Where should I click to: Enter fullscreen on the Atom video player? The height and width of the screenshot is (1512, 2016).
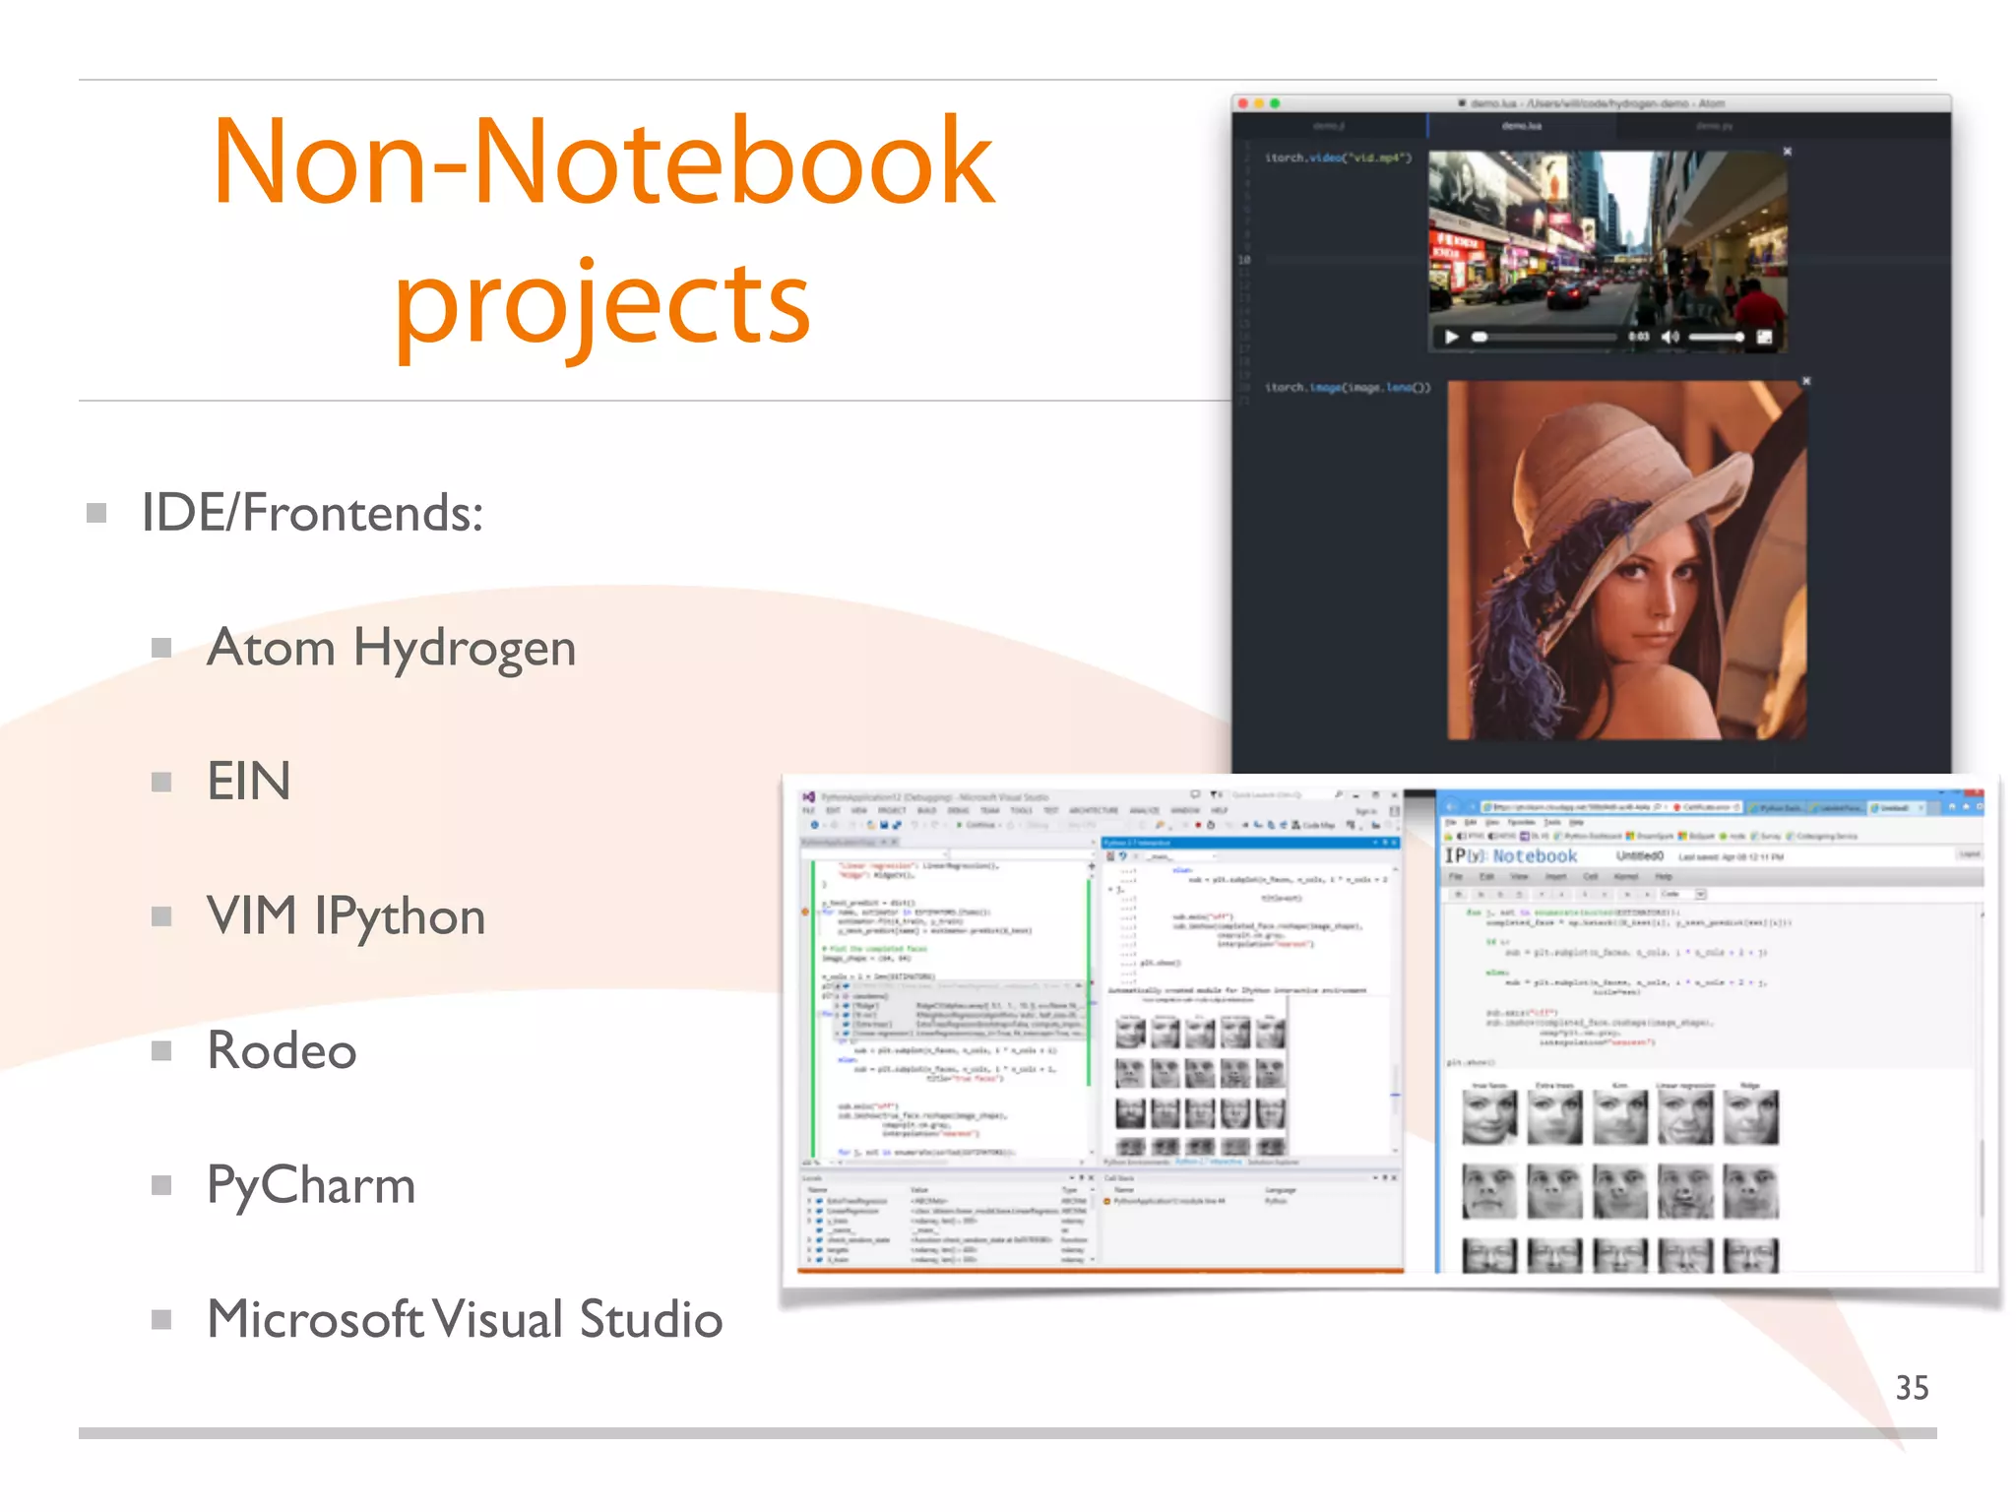click(1764, 337)
